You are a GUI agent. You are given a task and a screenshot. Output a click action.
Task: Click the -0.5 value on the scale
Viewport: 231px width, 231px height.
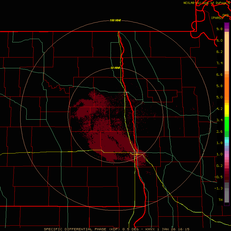click(218, 177)
